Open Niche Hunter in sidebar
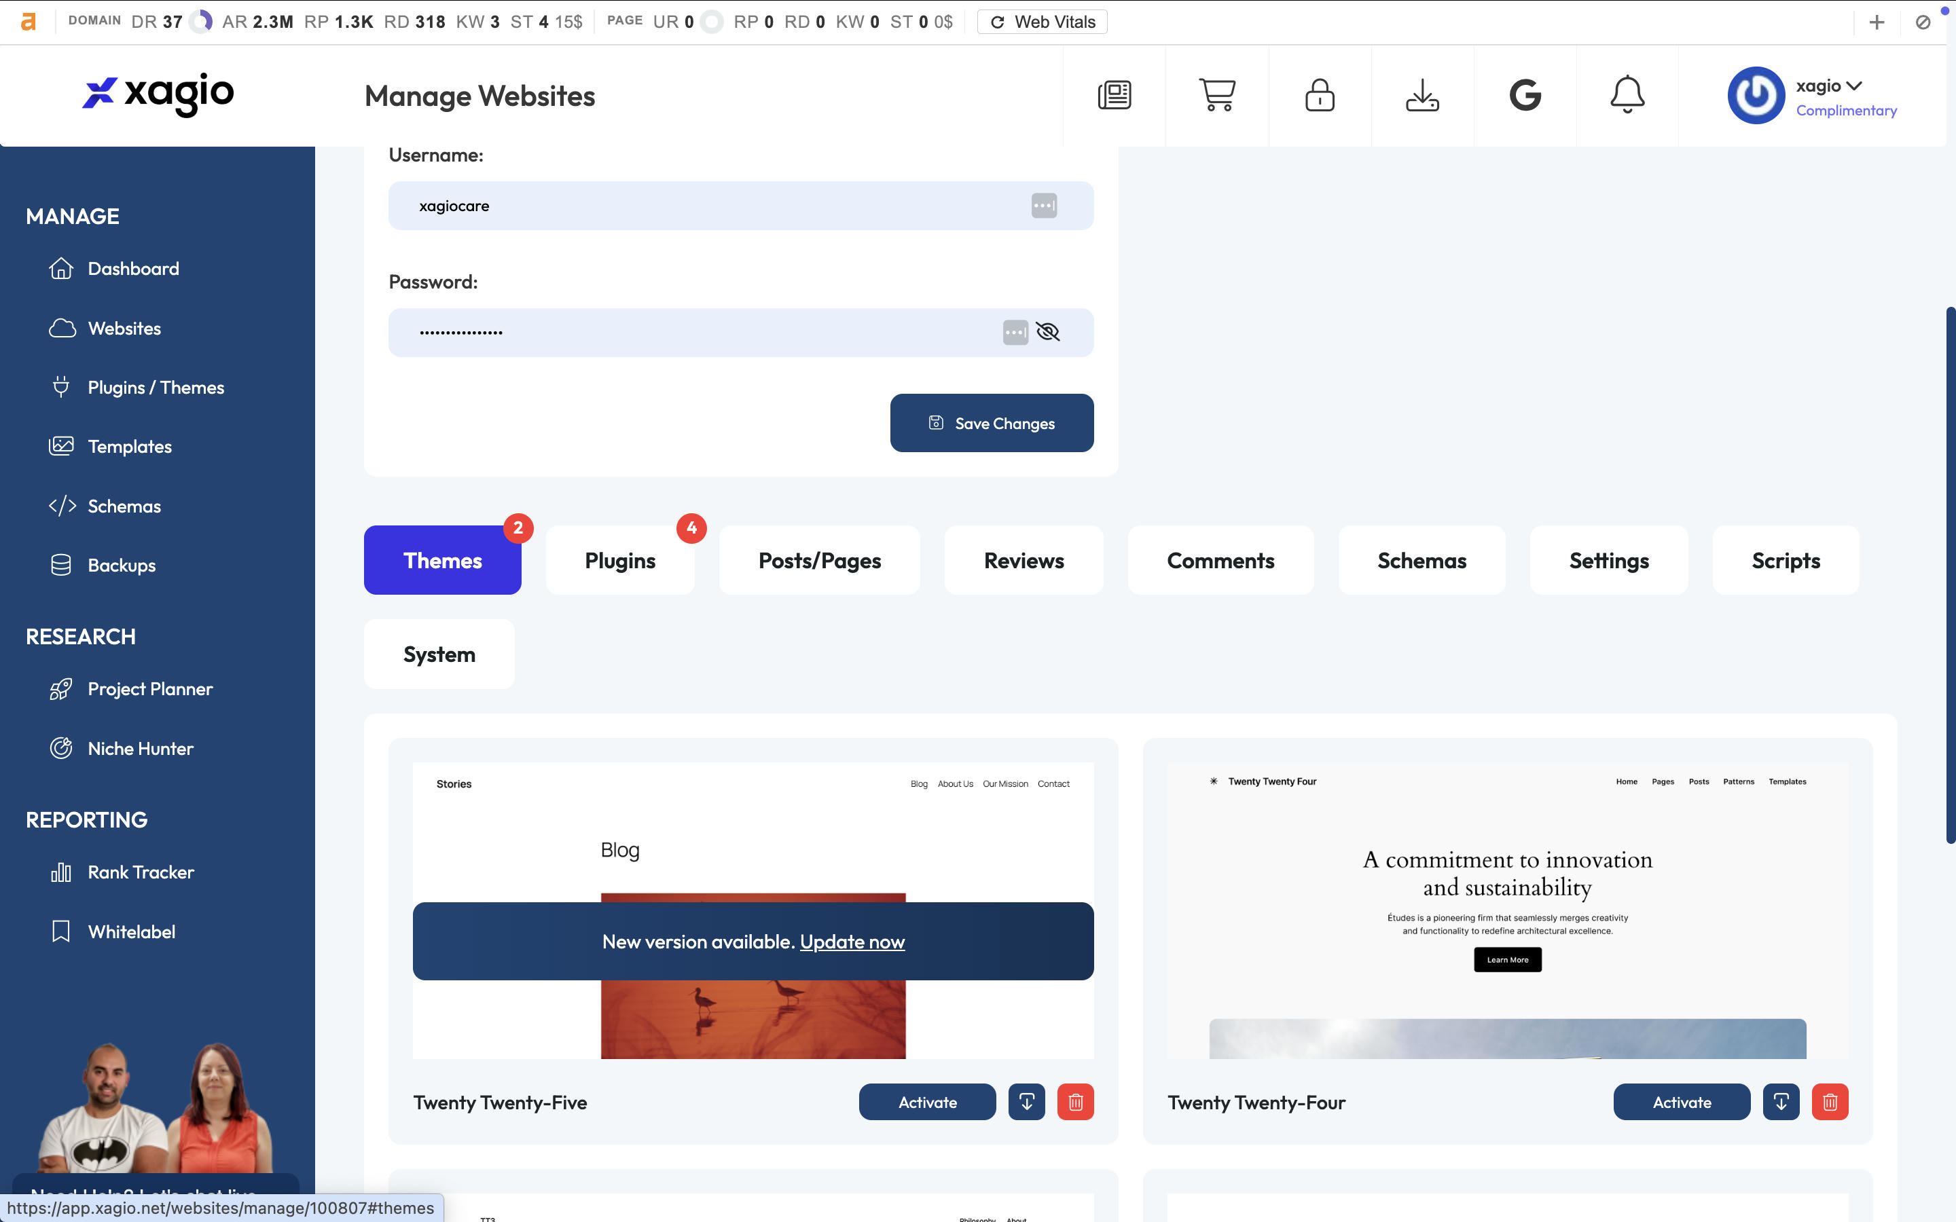 point(122,748)
